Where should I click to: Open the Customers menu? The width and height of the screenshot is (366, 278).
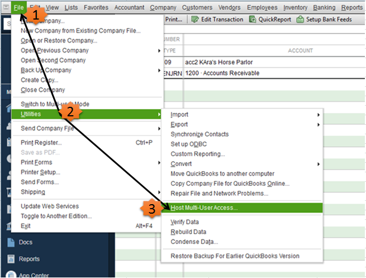[197, 7]
